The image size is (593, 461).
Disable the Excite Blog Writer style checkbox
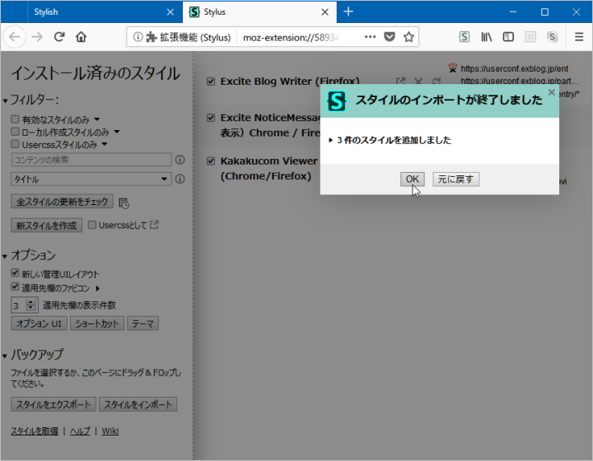coord(211,81)
